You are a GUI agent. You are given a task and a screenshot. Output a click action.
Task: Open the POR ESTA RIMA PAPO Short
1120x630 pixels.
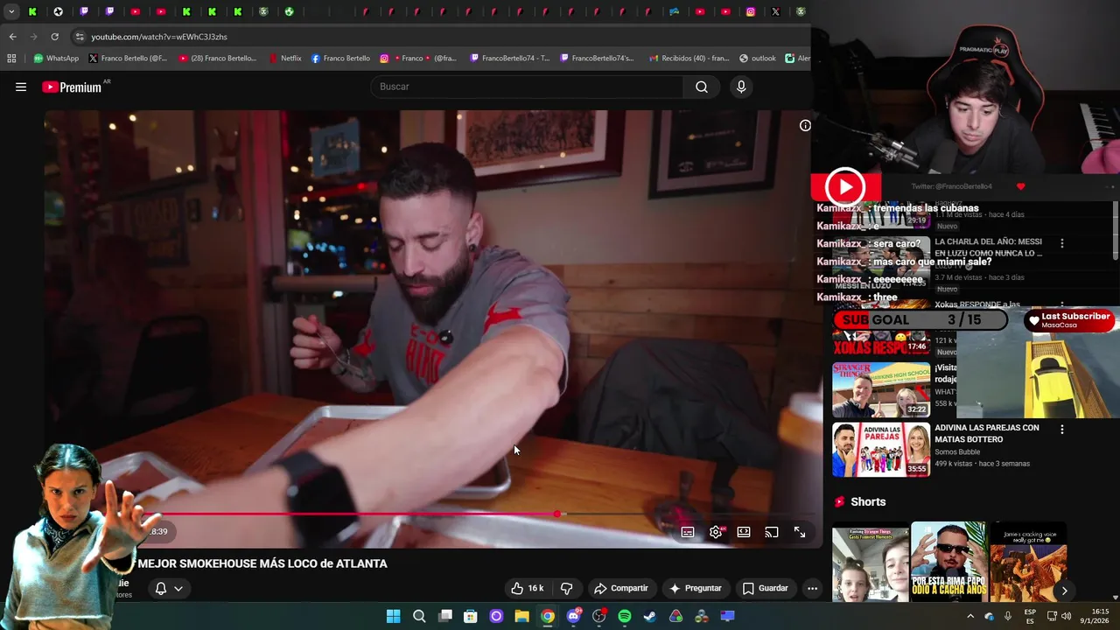click(x=949, y=562)
